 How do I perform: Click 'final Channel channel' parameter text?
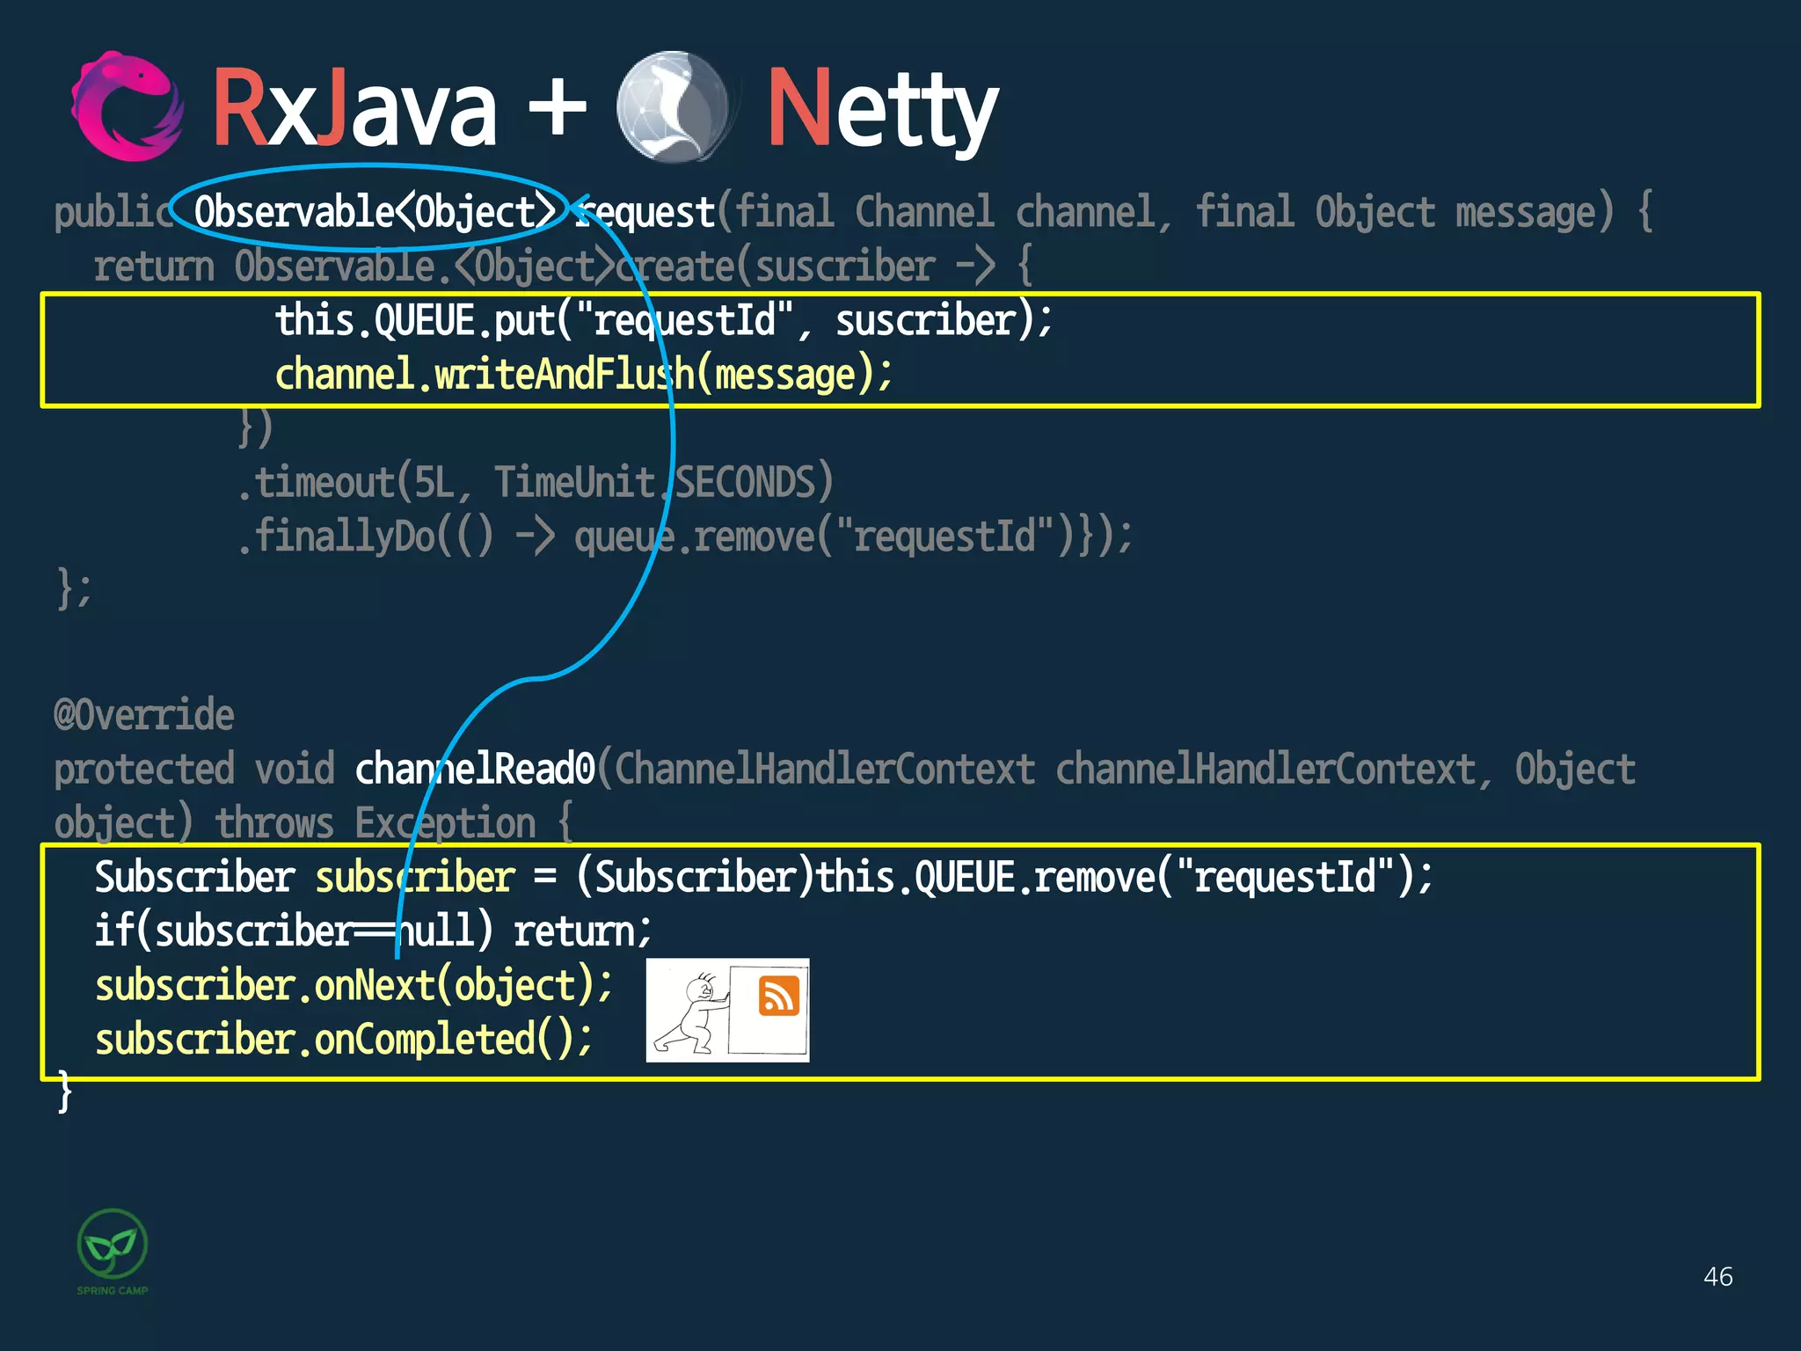(944, 212)
